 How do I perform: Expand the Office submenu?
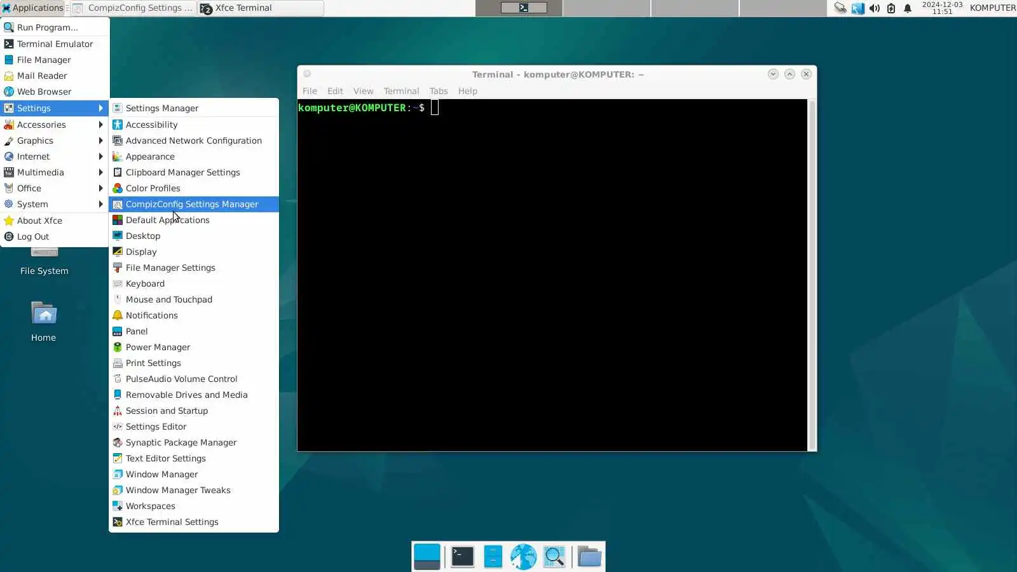click(x=55, y=188)
